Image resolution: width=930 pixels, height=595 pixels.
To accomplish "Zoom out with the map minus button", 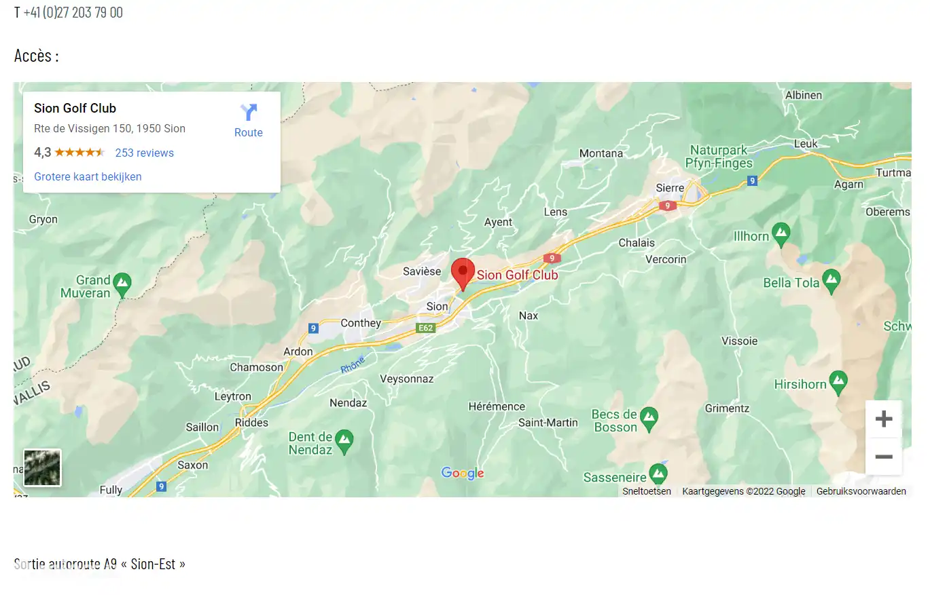I will [884, 457].
